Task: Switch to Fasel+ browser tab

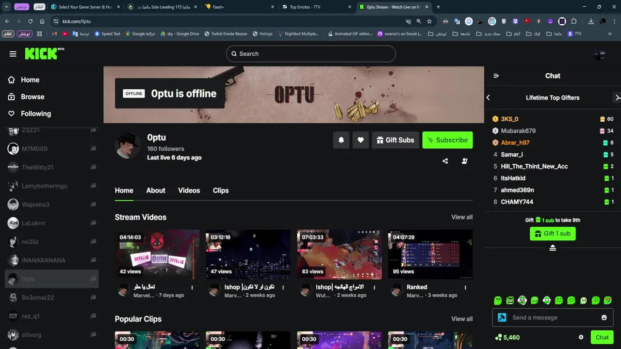Action: (x=240, y=7)
